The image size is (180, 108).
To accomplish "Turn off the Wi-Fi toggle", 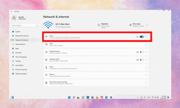I will click(142, 37).
